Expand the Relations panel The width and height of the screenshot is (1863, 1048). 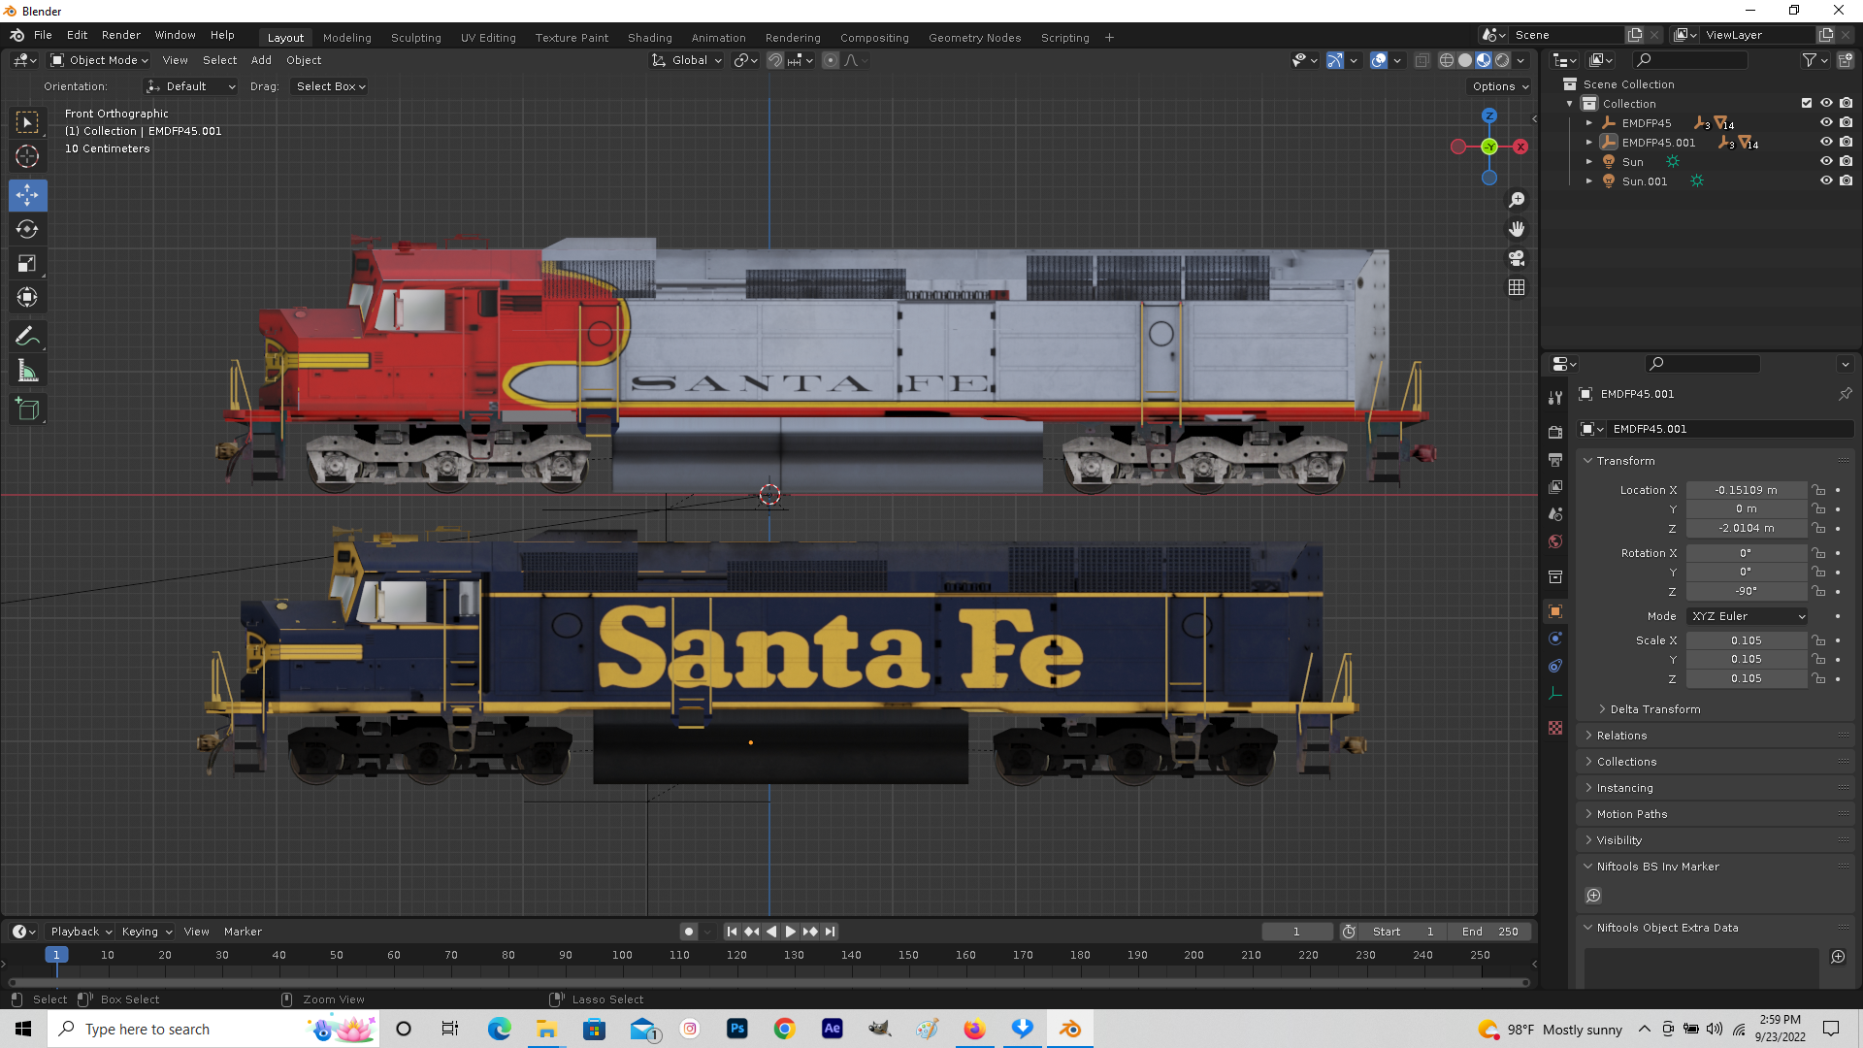1620,736
